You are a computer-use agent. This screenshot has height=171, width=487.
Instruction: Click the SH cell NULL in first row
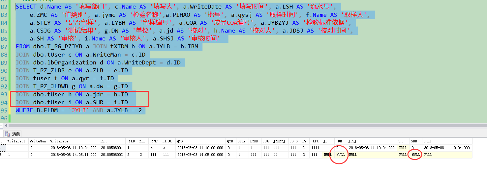[404, 148]
